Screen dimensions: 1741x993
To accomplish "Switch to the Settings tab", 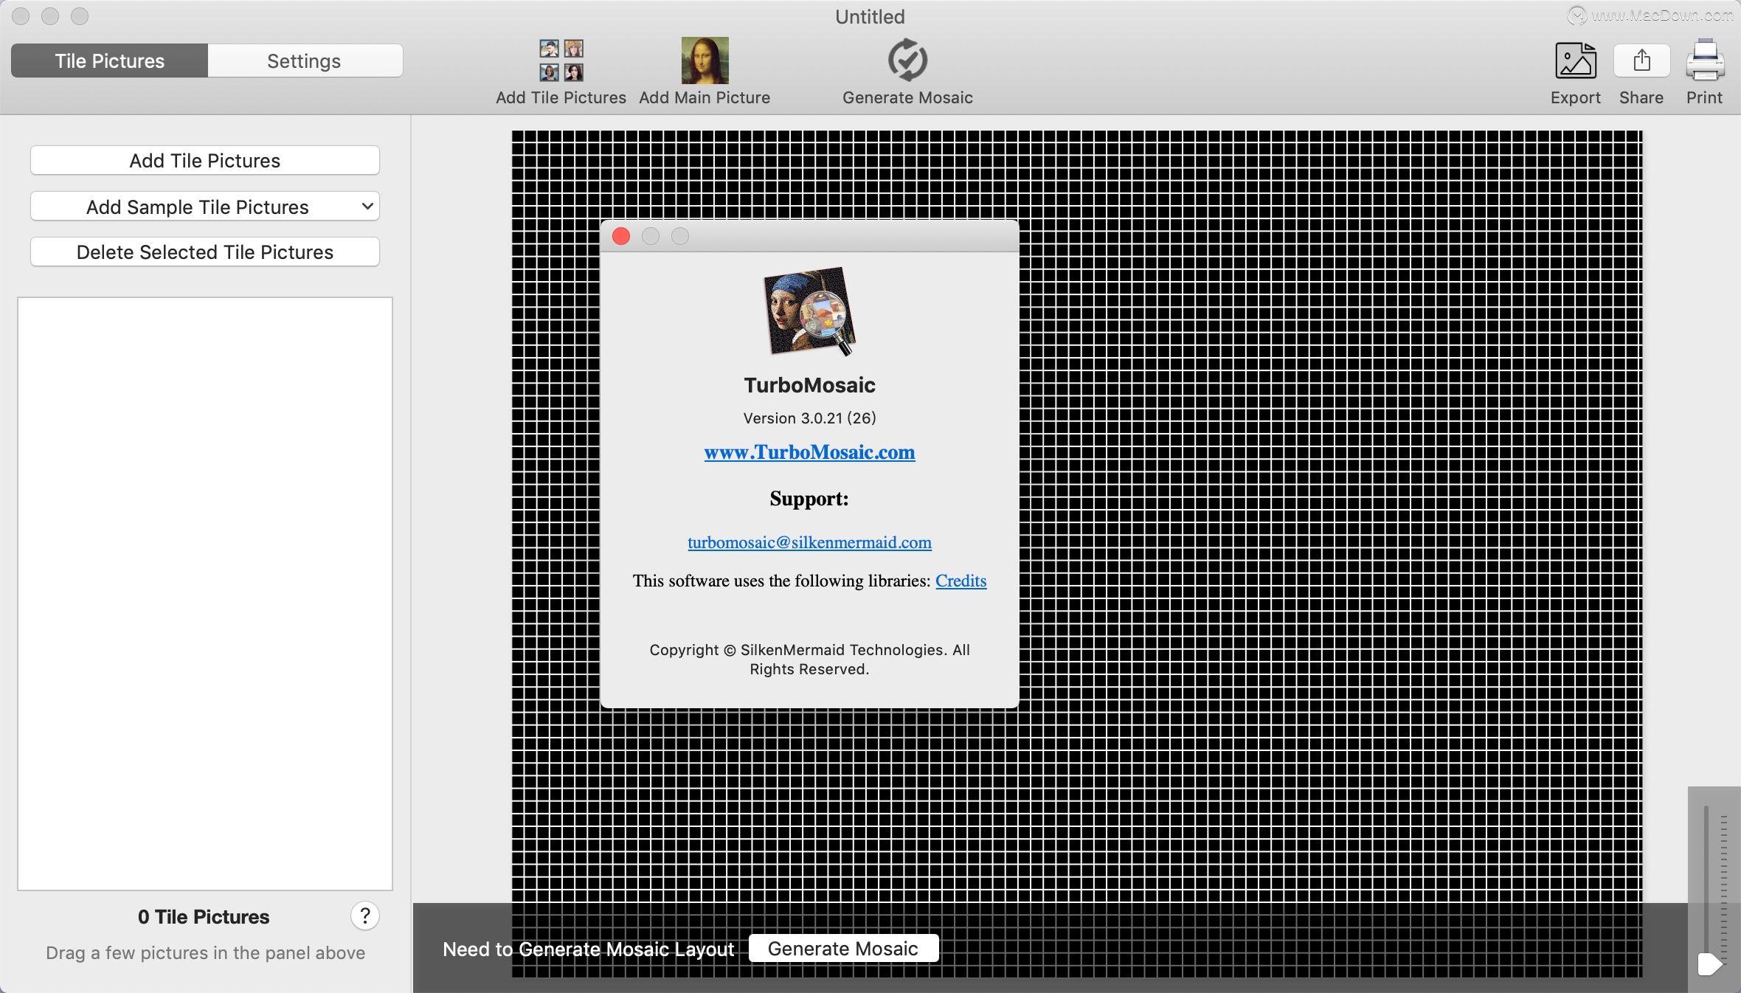I will click(x=305, y=60).
